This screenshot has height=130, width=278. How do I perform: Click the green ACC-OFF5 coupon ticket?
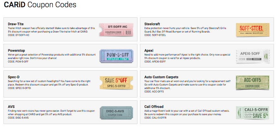[251, 83]
